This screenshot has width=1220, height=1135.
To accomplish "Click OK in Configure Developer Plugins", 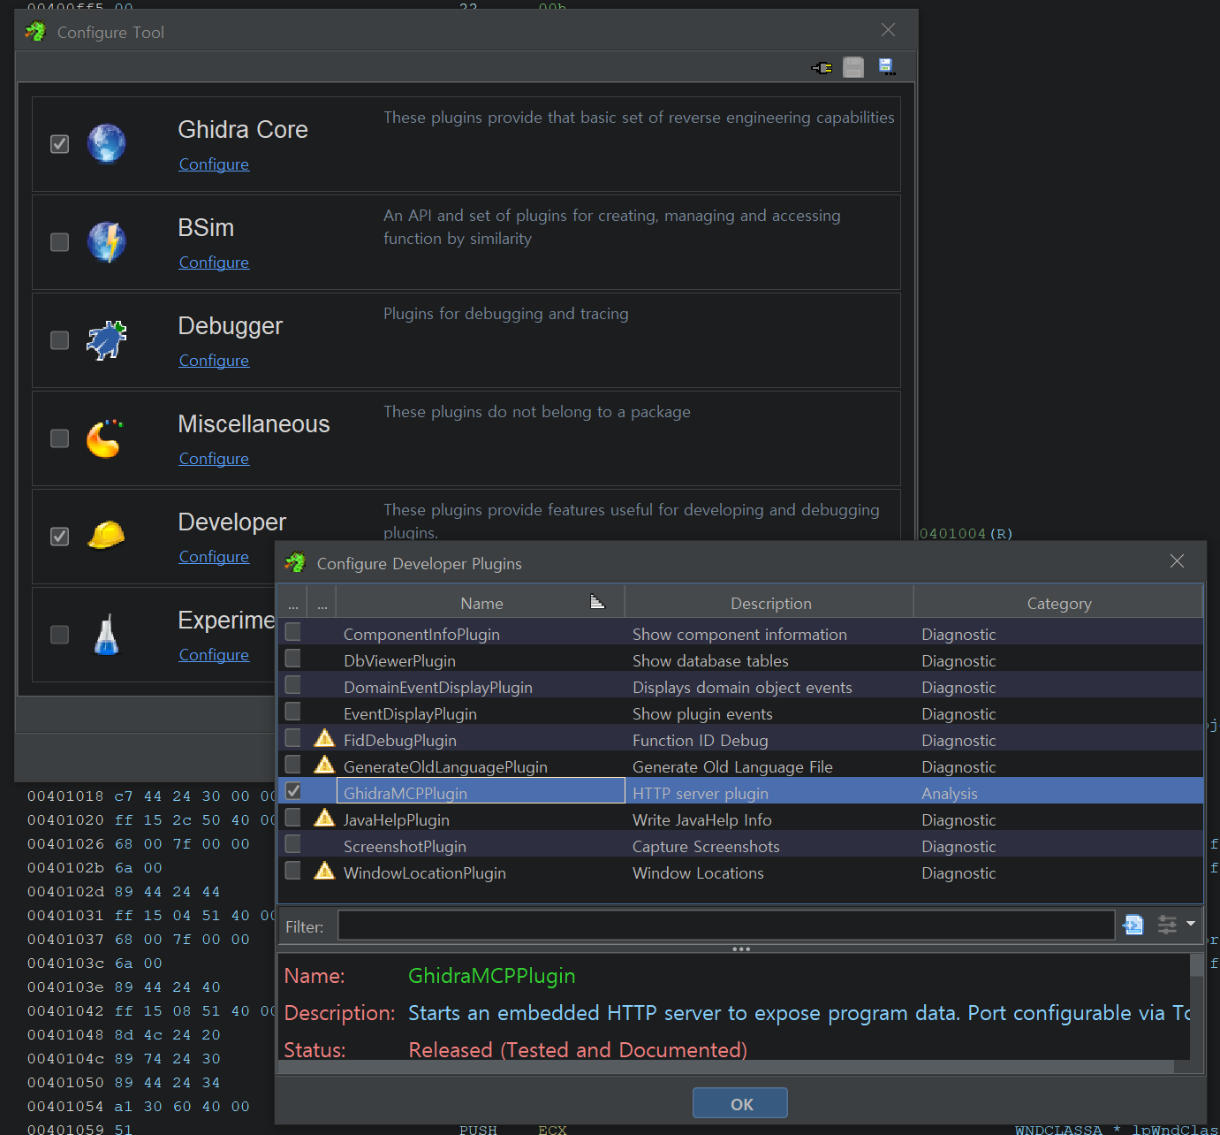I will pyautogui.click(x=740, y=1103).
